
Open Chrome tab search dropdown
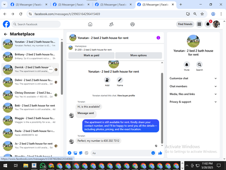pos(5,5)
